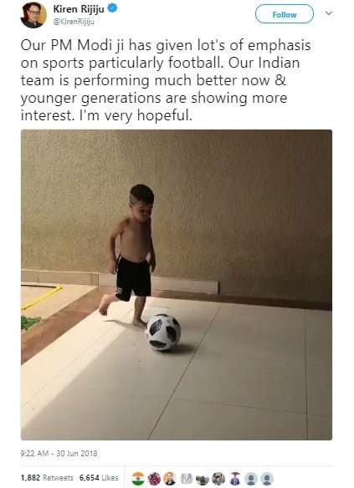Click Kiren Rijiju's profile picture
354x488 pixels.
click(33, 15)
